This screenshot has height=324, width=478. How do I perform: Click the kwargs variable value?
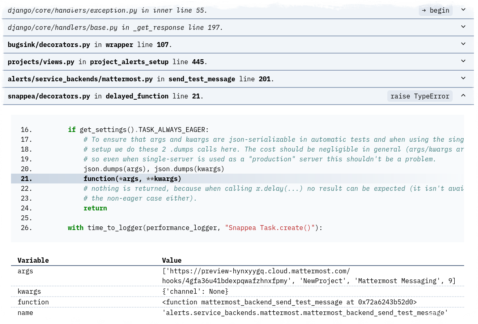click(x=195, y=291)
